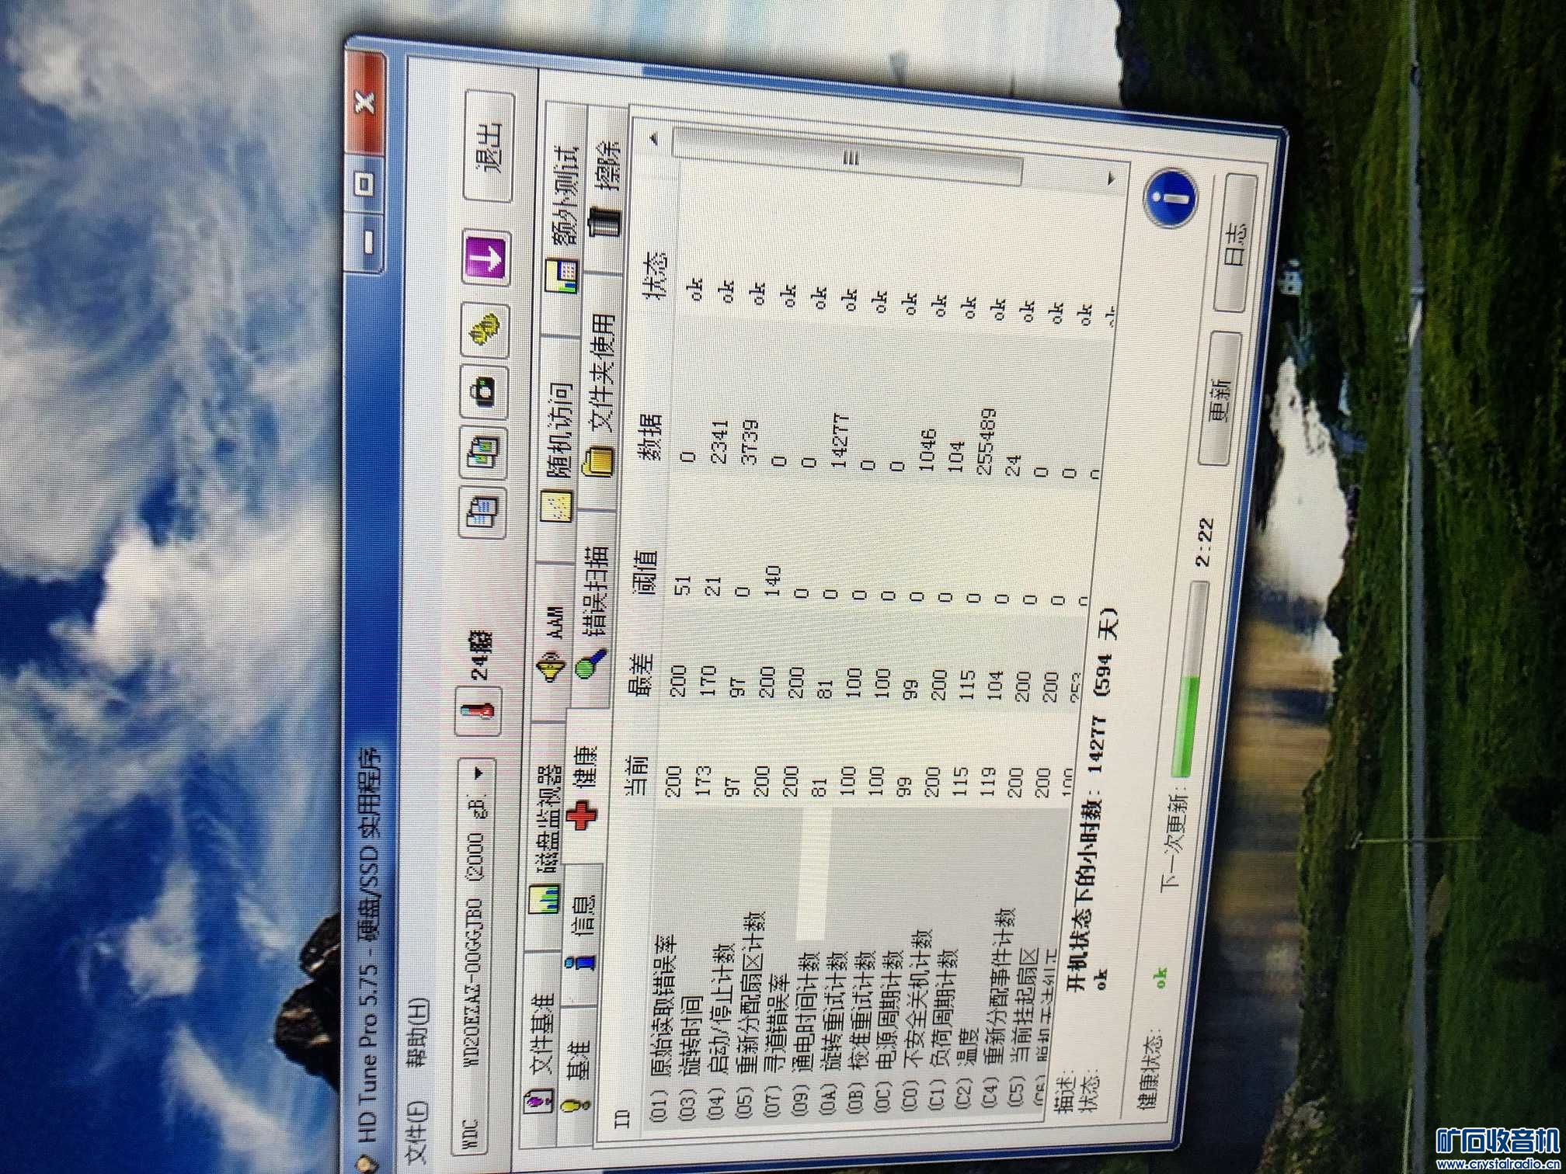The height and width of the screenshot is (1174, 1566).
Task: Click the data value 255489
Action: [x=987, y=442]
